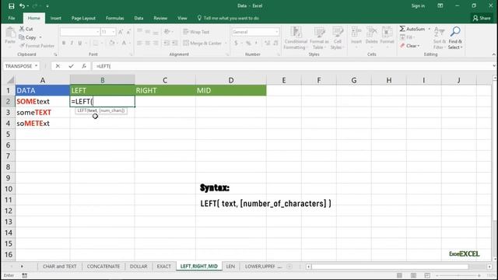This screenshot has height=280, width=498.
Task: Open Clipboard dialog launcher
Action: coord(55,54)
